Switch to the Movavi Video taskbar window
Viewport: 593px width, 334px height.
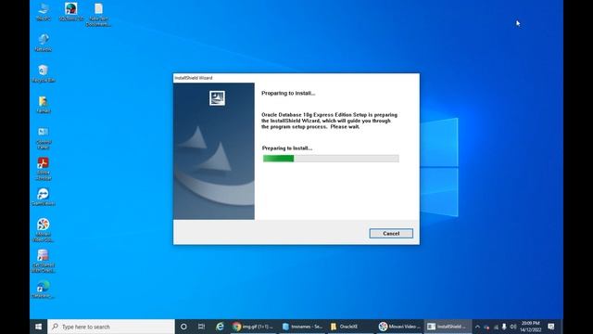coord(399,327)
